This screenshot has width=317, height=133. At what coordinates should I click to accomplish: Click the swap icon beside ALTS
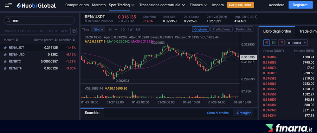click(74, 31)
